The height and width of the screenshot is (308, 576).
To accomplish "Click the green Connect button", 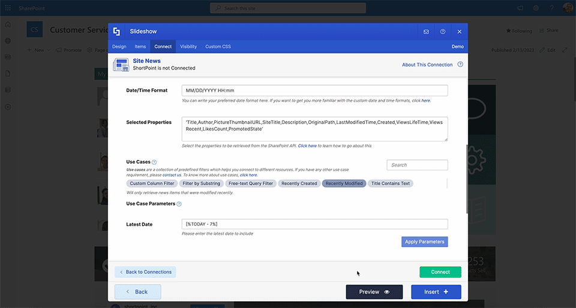I will tap(440, 272).
